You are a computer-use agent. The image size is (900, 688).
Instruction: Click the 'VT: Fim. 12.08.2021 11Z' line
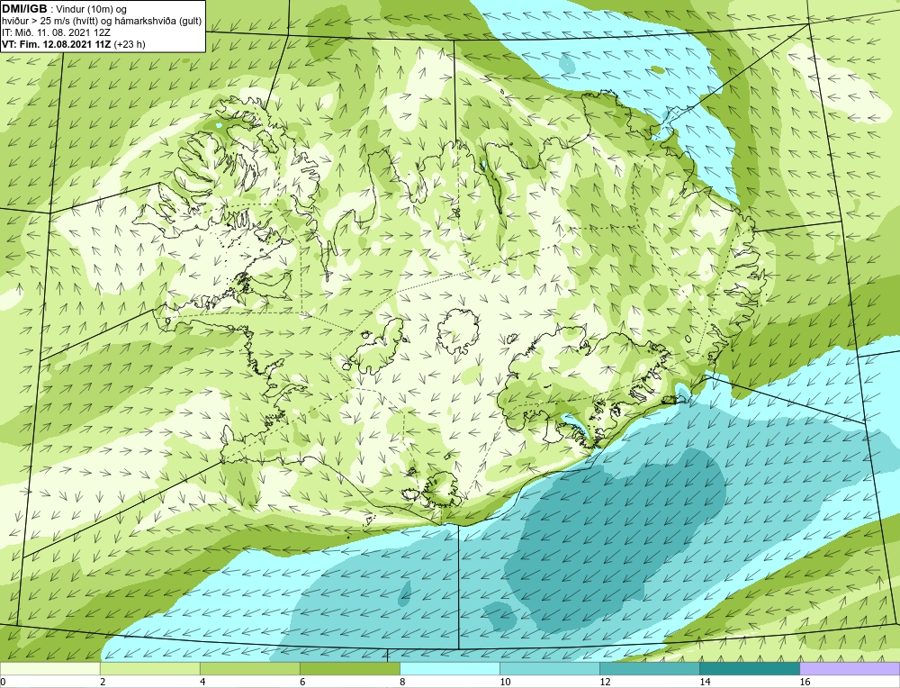pos(57,44)
